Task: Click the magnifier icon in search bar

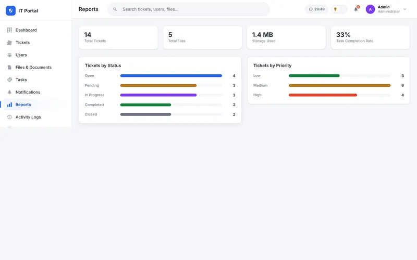Action: [115, 9]
